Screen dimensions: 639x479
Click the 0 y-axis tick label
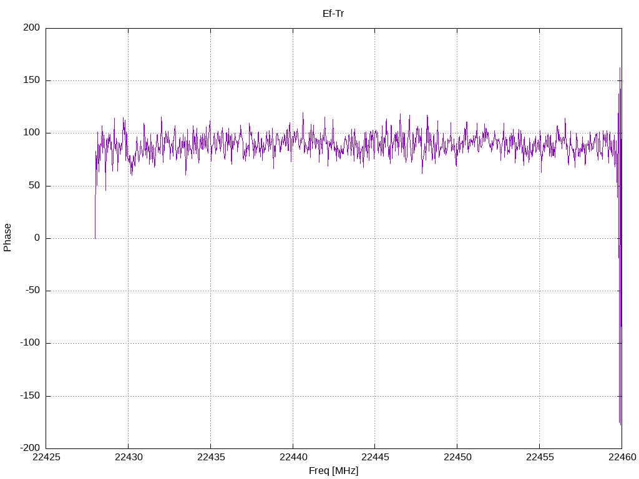(37, 238)
